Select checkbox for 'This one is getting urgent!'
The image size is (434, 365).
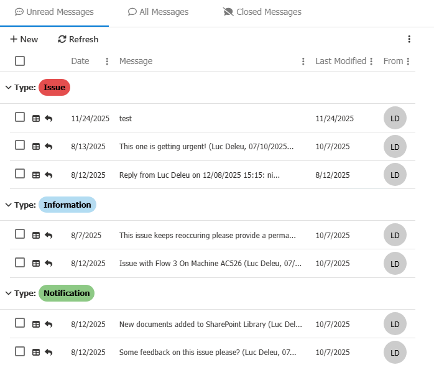20,145
